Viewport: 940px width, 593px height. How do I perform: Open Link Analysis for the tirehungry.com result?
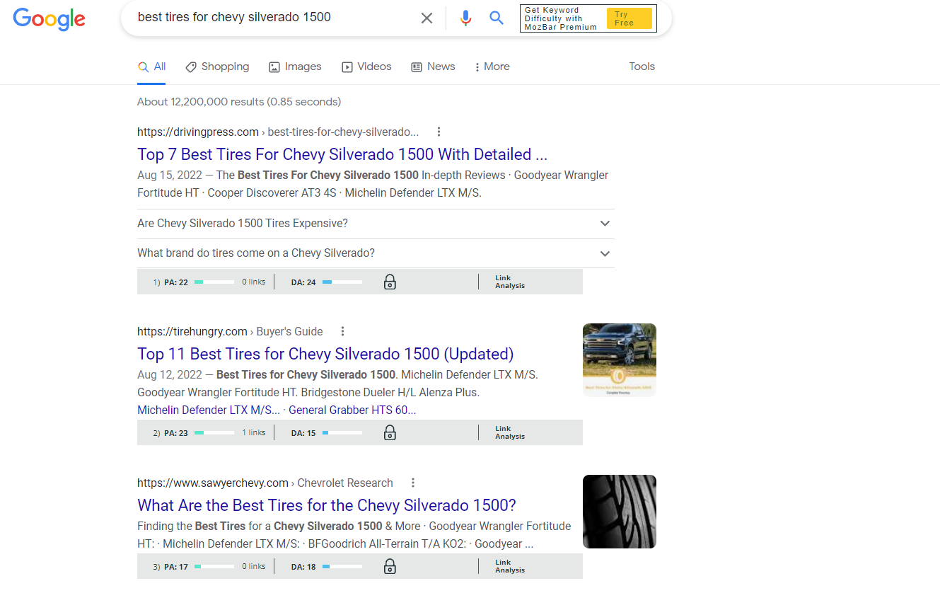(x=510, y=432)
